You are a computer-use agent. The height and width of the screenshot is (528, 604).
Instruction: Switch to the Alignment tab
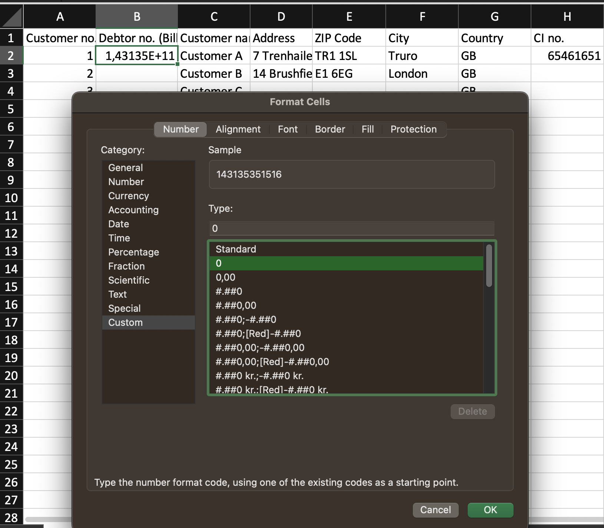(x=238, y=129)
